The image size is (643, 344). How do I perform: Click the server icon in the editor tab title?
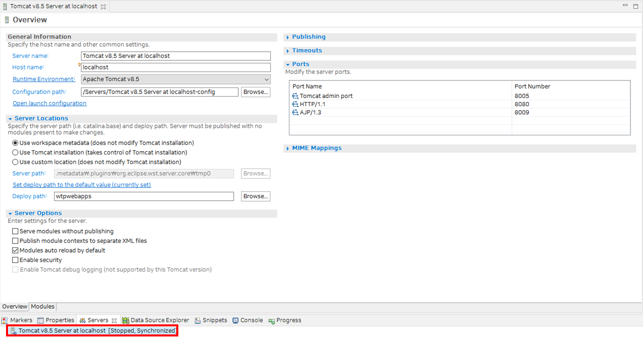coord(5,7)
